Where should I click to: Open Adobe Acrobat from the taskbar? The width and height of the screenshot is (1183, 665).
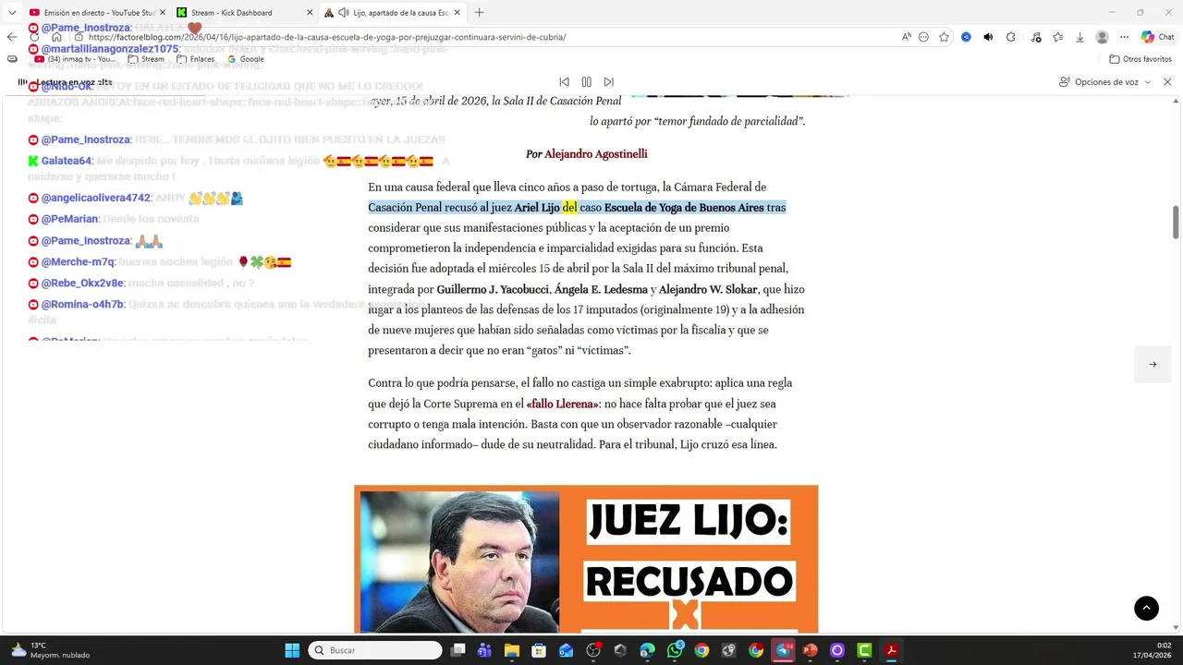(892, 650)
